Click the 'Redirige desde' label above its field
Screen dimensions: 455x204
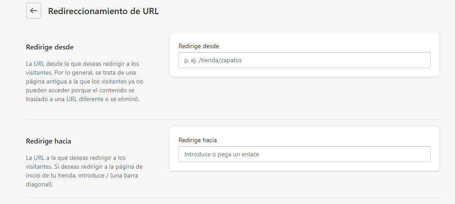click(x=199, y=46)
